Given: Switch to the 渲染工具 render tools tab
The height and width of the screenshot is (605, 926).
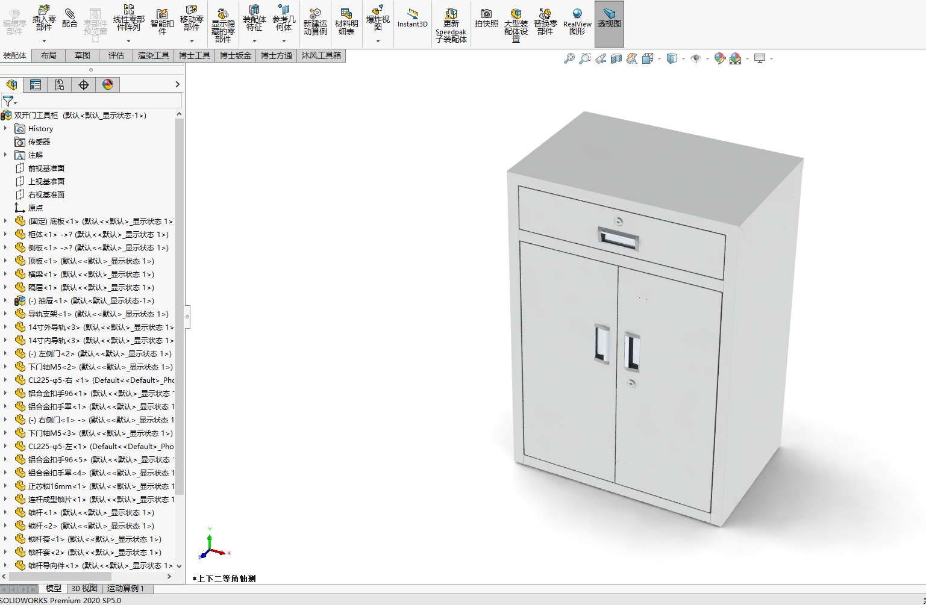Looking at the screenshot, I should coord(154,55).
